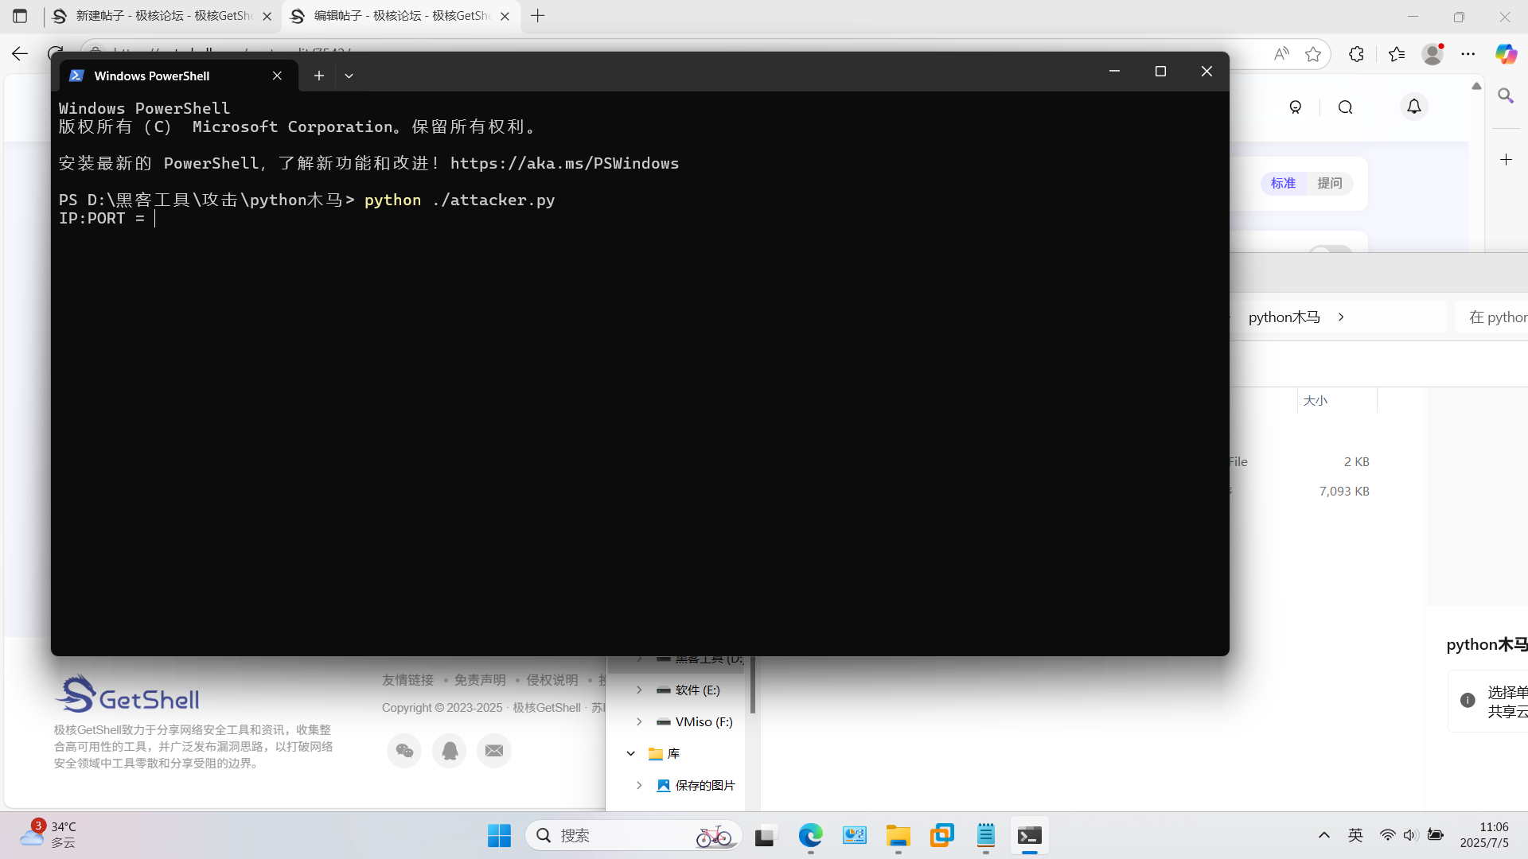Click the GetShell footer logo
The height and width of the screenshot is (859, 1528).
pyautogui.click(x=127, y=694)
